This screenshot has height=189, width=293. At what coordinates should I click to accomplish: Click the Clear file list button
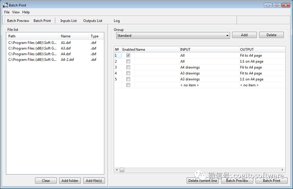(x=46, y=181)
